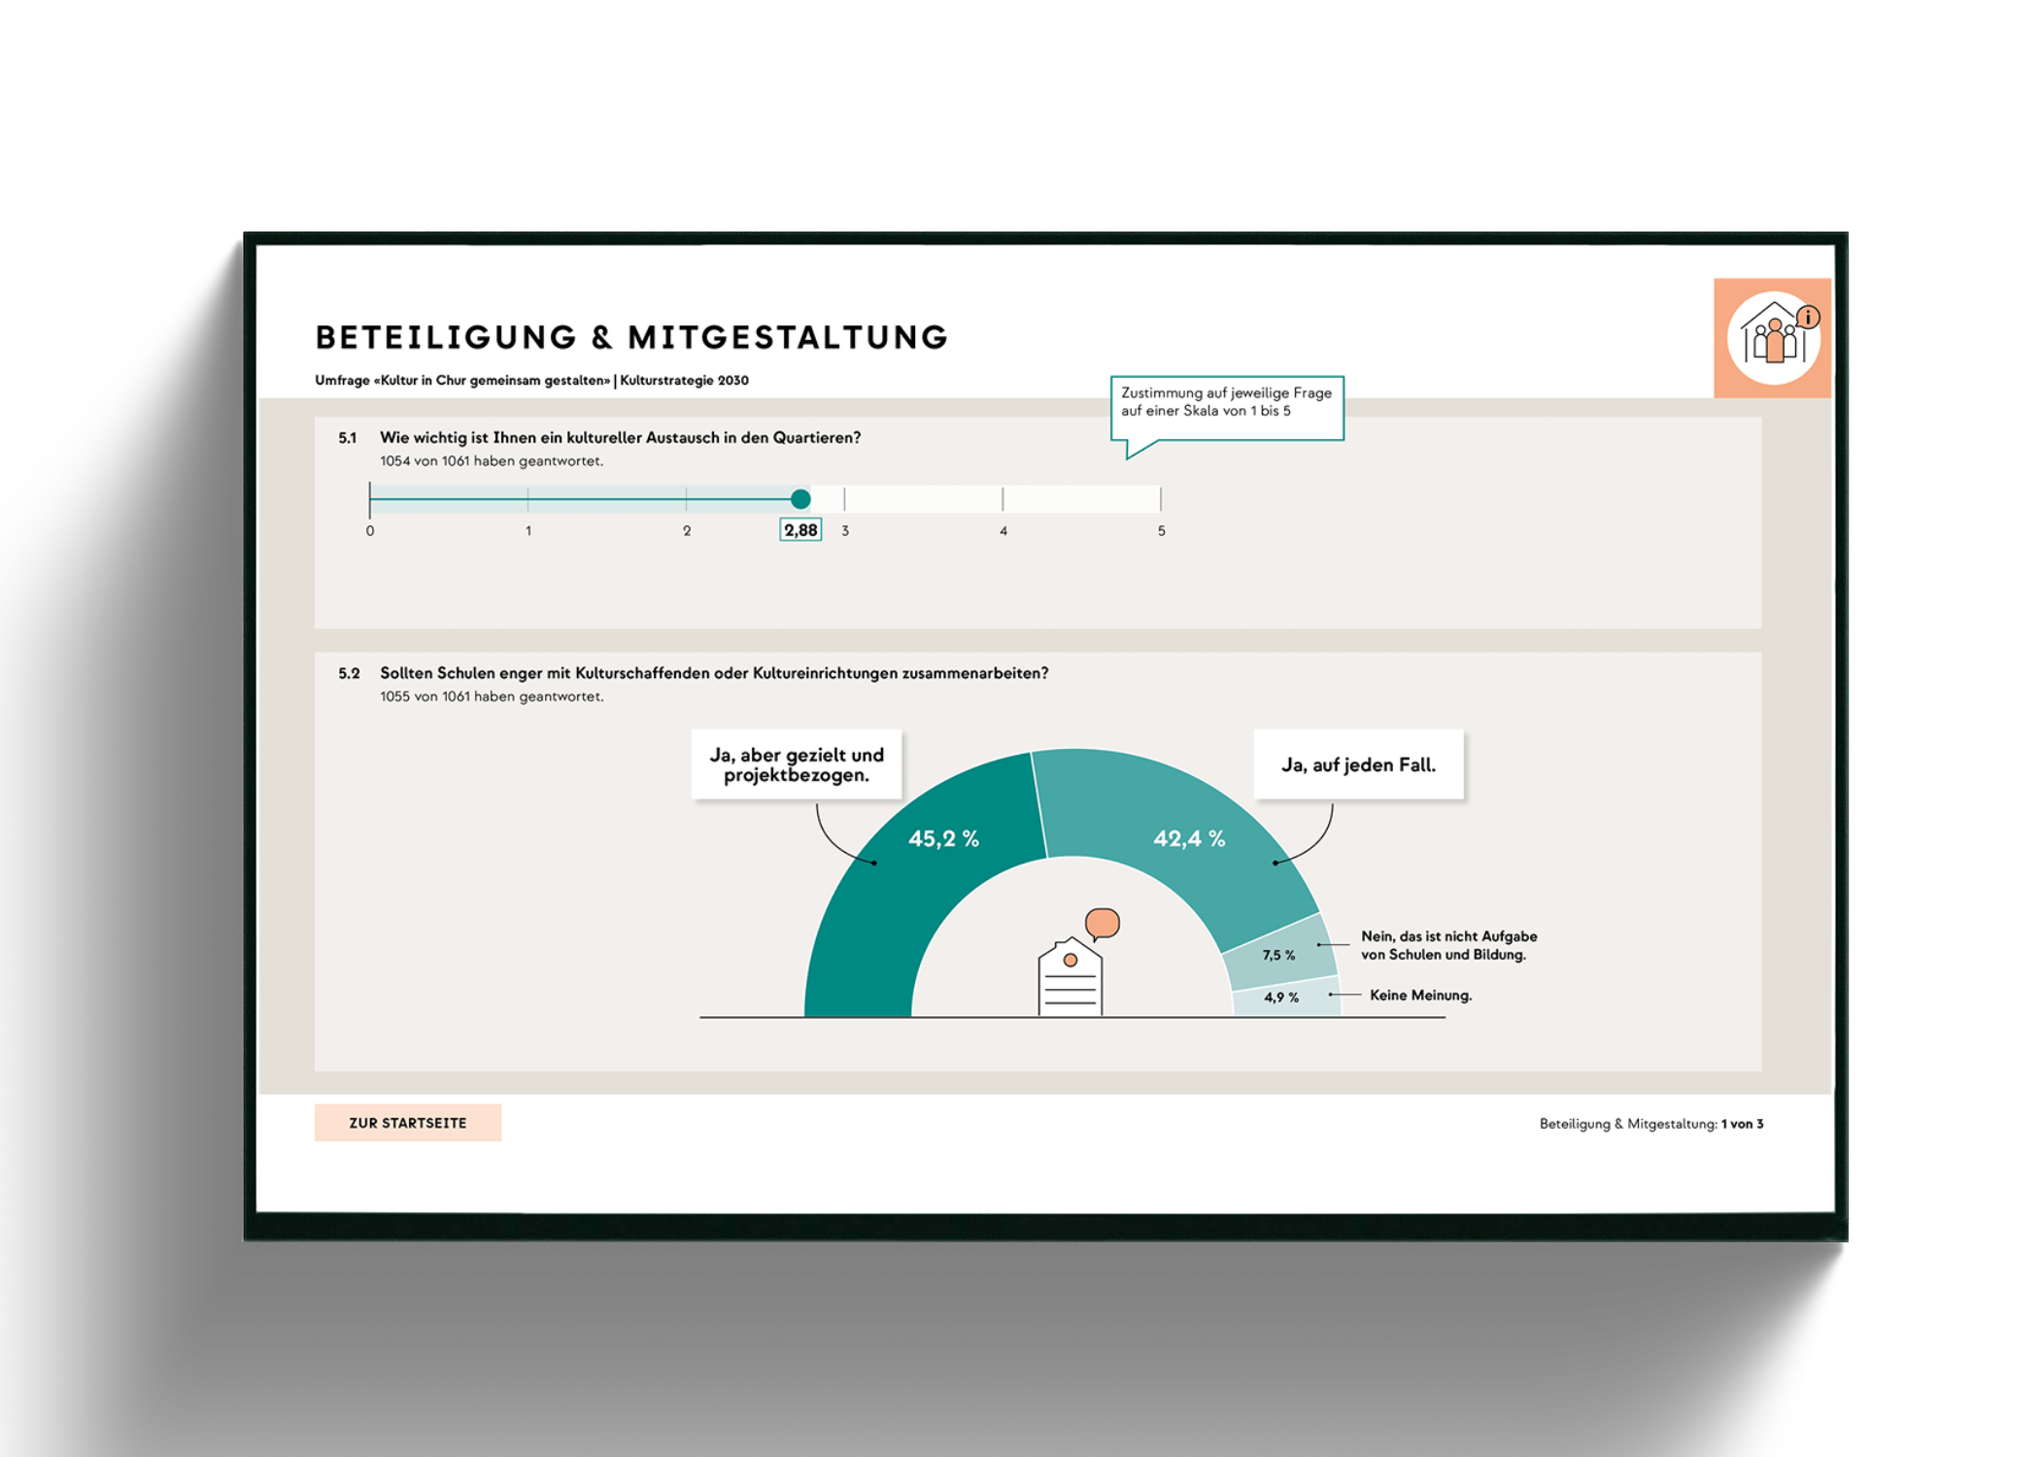Select the 7,5 % chart segment

[1278, 955]
